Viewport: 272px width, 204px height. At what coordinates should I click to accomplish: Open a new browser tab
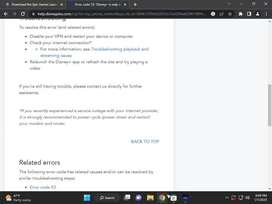pyautogui.click(x=135, y=5)
